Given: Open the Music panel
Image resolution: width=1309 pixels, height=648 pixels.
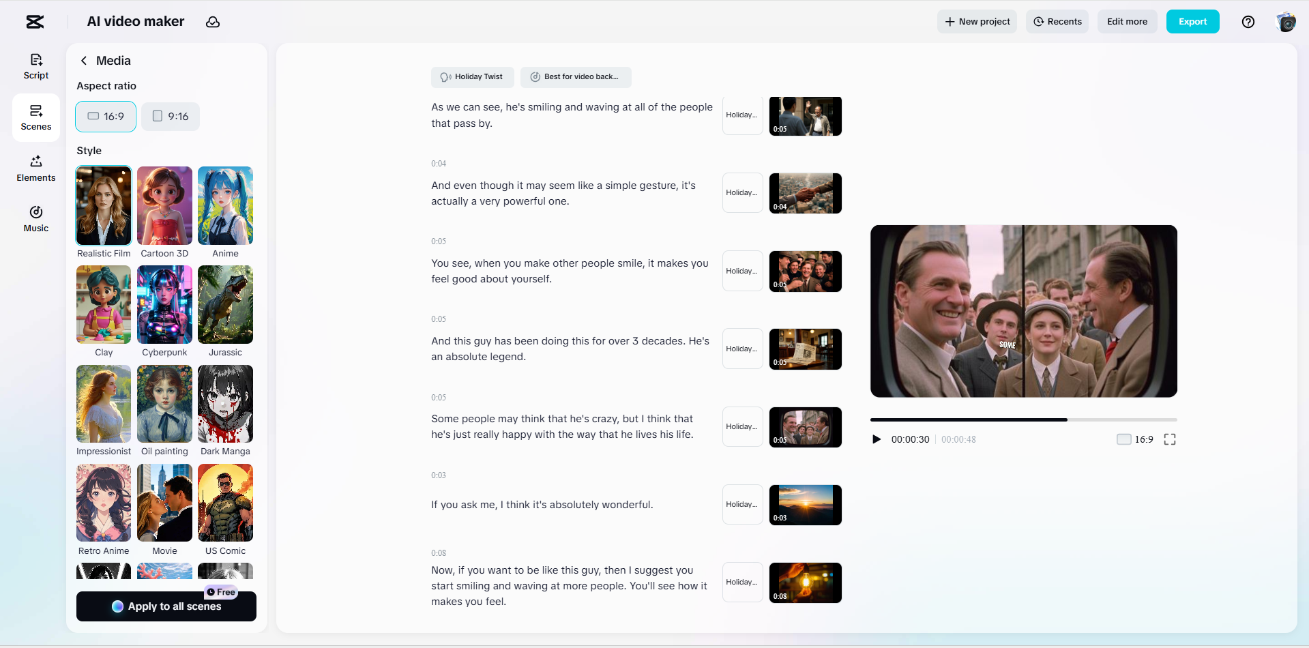Looking at the screenshot, I should click(35, 218).
